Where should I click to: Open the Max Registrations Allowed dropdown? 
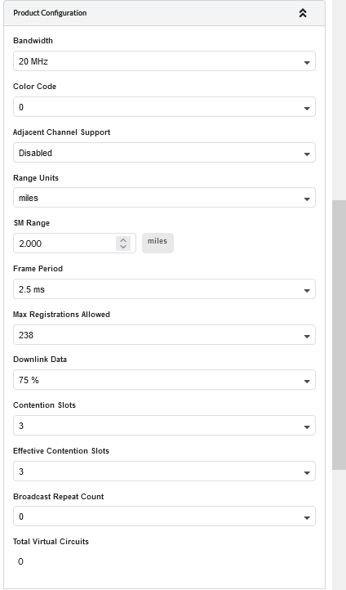(x=164, y=334)
